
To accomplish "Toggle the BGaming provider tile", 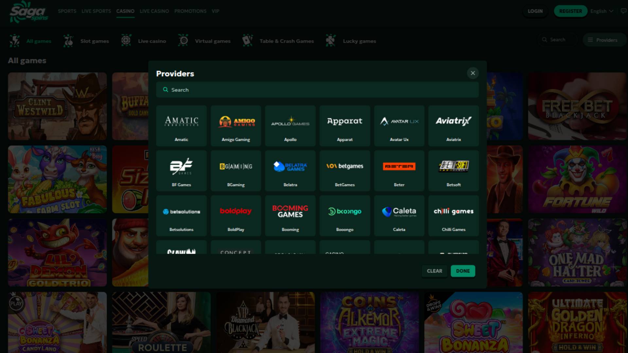I will tap(235, 171).
